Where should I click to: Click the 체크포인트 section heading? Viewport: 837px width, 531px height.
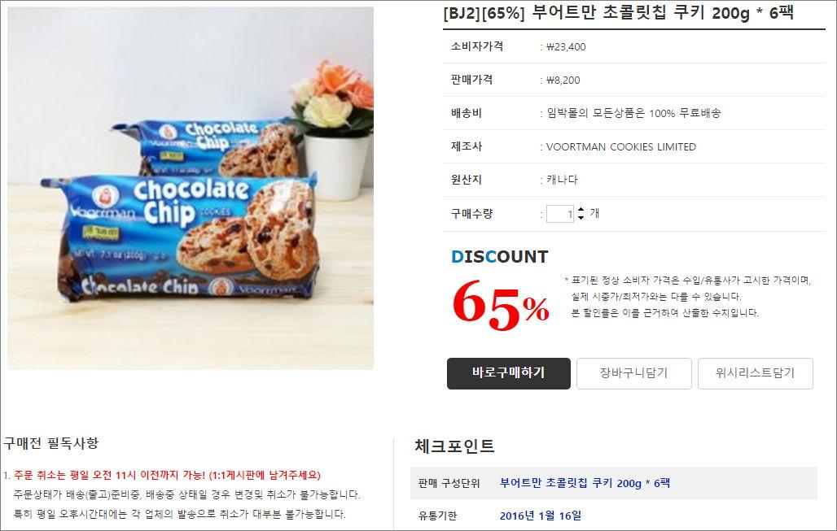click(x=455, y=446)
